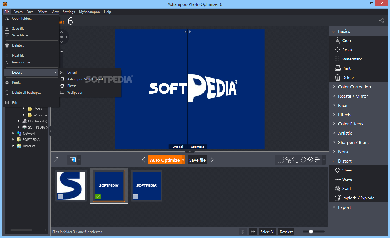Click Delete all backups... menu entry

[31, 93]
